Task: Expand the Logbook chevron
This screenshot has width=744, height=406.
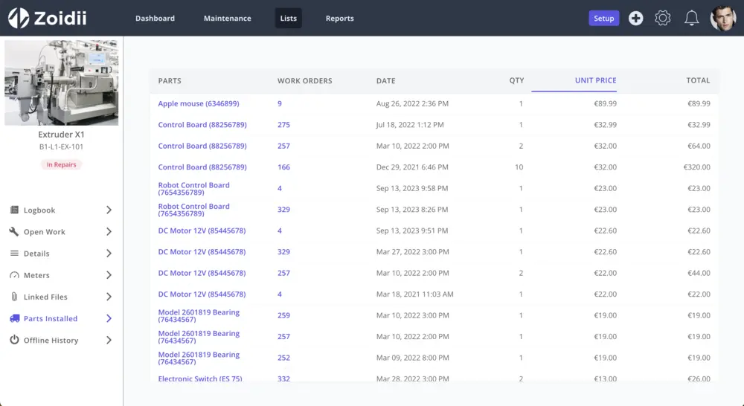Action: point(109,210)
